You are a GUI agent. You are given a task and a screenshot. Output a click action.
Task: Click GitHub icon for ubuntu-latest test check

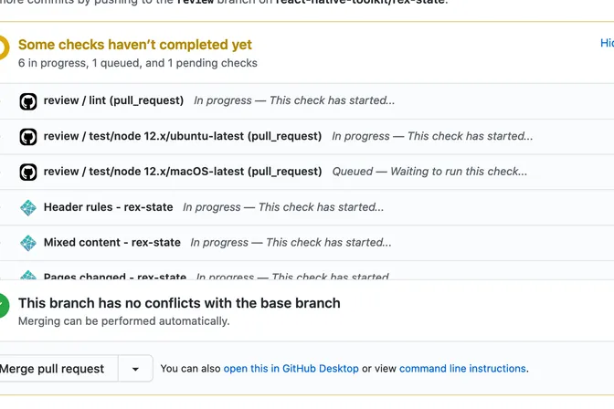click(28, 137)
